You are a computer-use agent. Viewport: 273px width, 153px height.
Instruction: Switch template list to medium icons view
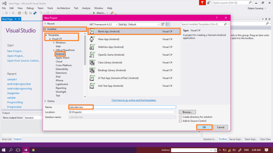click(163, 24)
